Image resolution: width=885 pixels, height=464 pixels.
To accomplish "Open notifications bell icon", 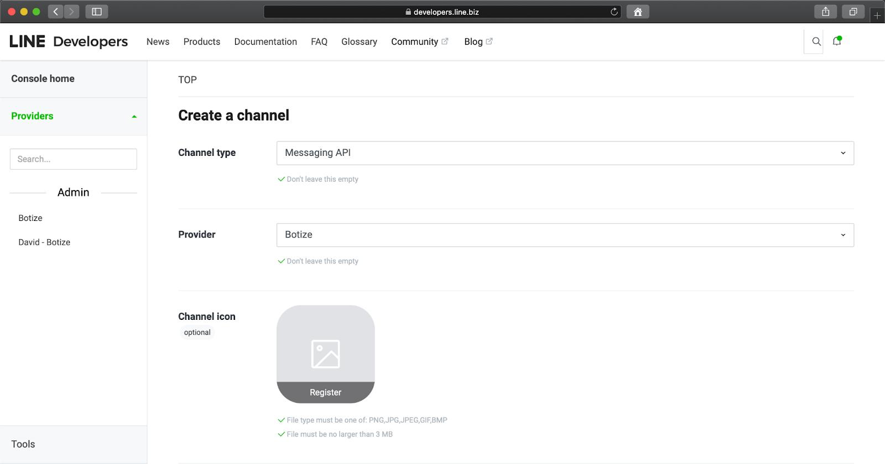I will [x=837, y=41].
